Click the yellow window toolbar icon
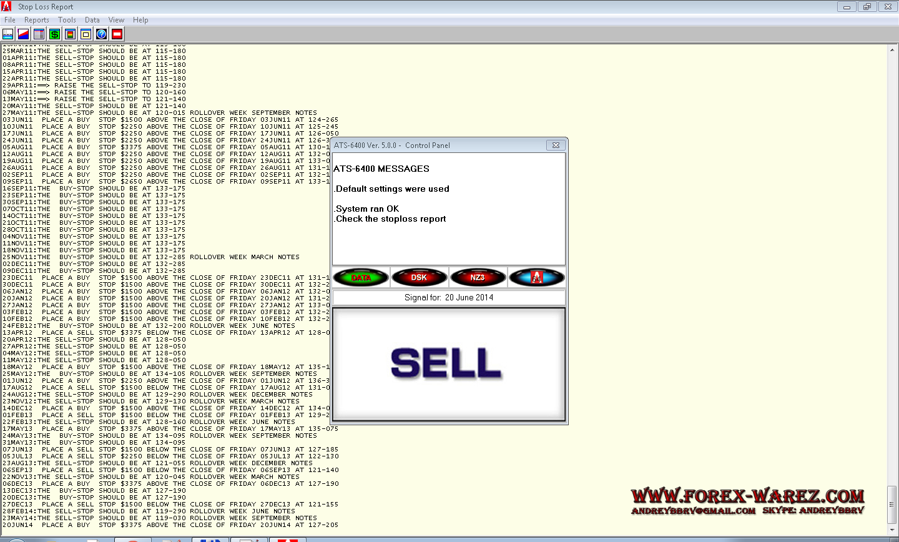 [x=86, y=34]
